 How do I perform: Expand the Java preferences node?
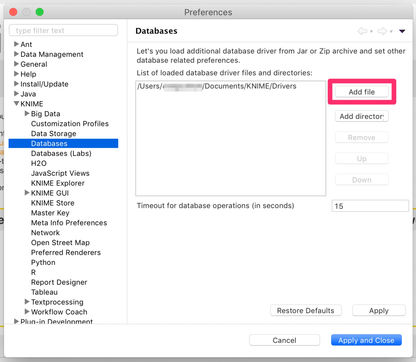(x=16, y=93)
